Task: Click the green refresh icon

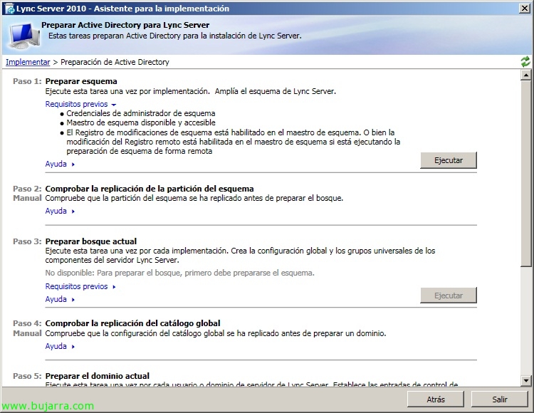Action: (525, 62)
